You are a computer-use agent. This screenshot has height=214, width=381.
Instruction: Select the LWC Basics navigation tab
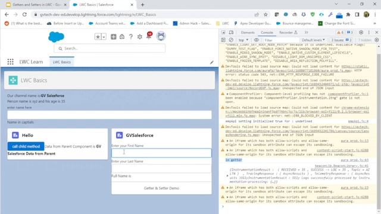click(x=62, y=62)
